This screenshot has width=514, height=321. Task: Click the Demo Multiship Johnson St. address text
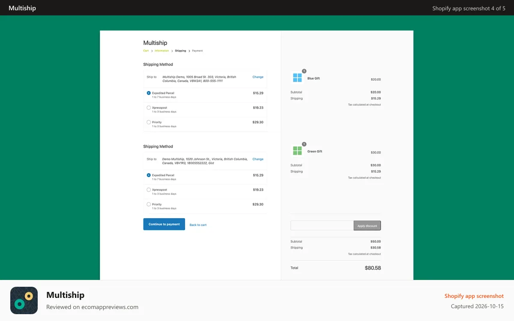tap(205, 161)
